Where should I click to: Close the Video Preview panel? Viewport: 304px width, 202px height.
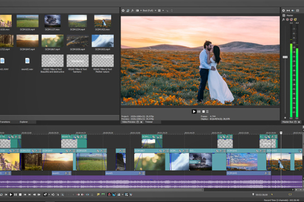(x=141, y=122)
